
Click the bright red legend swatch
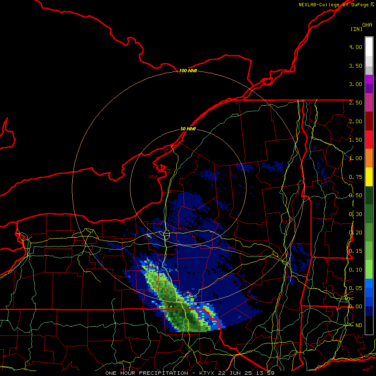coord(369,140)
